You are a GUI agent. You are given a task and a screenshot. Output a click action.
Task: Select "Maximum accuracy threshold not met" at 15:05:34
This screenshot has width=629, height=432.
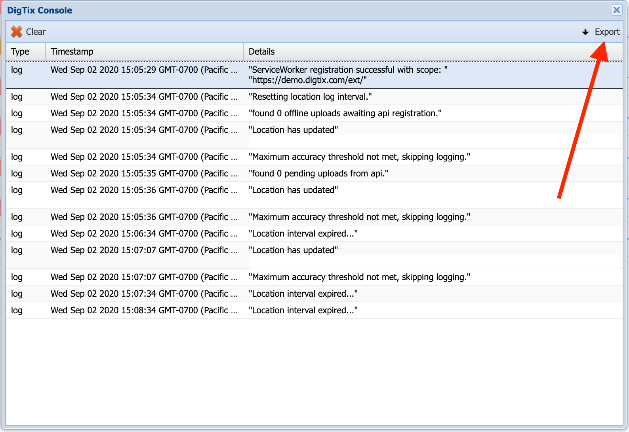coord(359,157)
